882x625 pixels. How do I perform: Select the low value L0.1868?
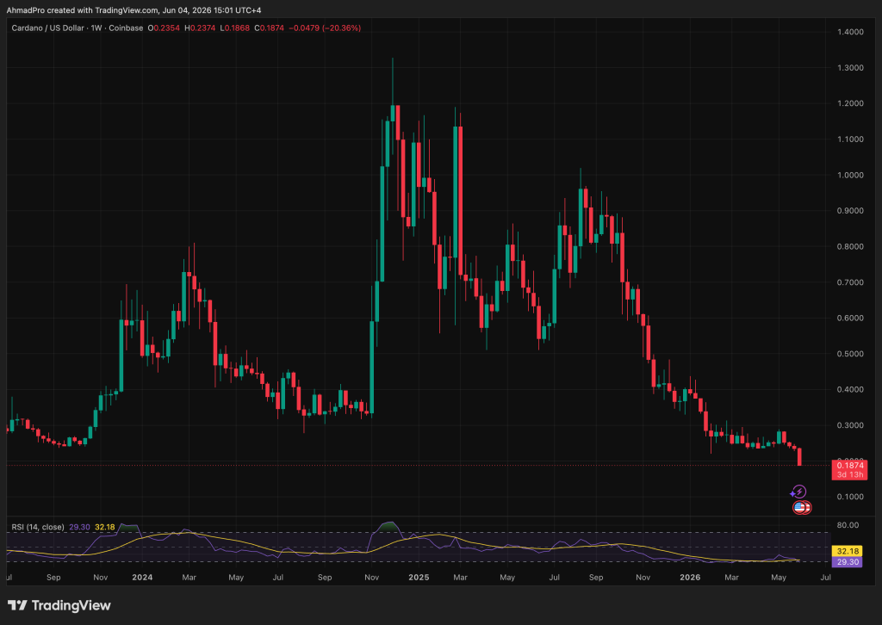pyautogui.click(x=234, y=28)
